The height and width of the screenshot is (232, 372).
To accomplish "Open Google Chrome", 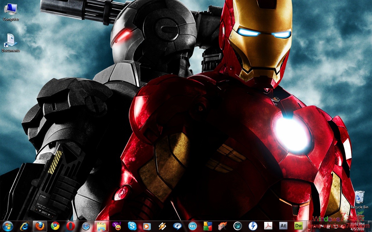I will 55,226.
